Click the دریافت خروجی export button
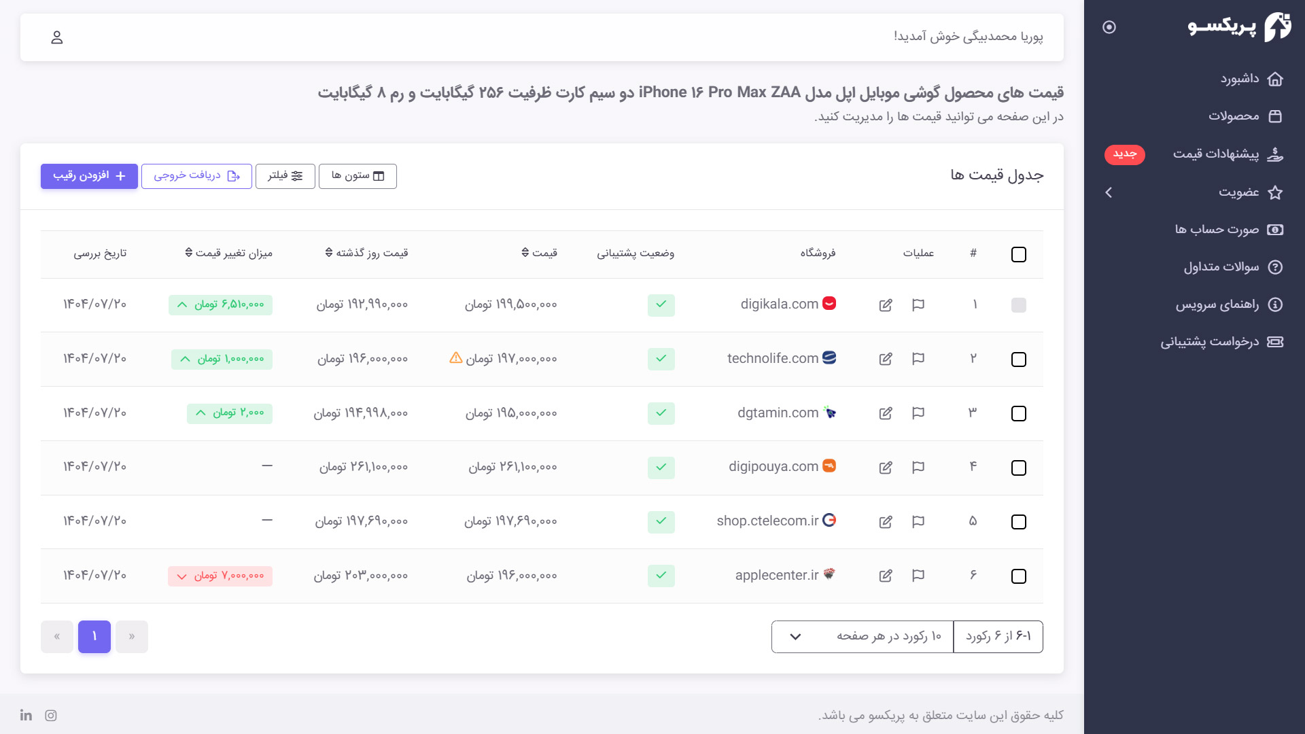 [196, 176]
